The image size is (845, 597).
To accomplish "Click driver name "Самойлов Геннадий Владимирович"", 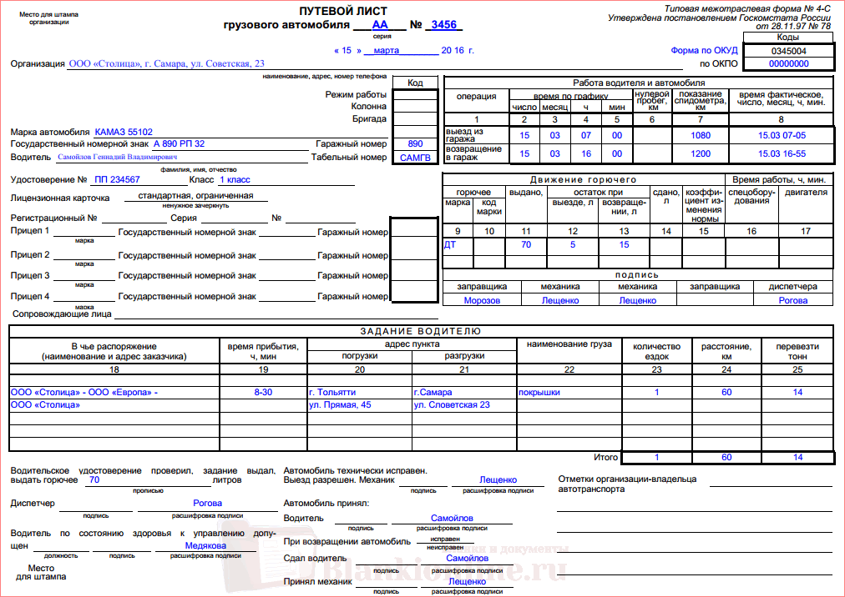I will pos(118,158).
